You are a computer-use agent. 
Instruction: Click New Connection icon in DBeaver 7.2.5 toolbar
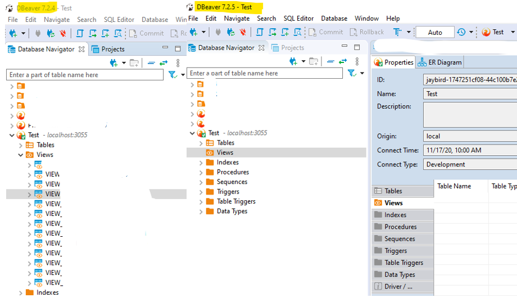click(x=193, y=32)
